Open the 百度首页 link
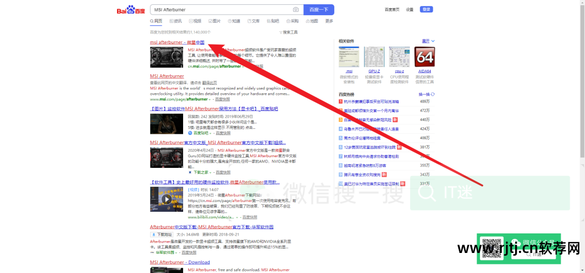Image resolution: width=585 pixels, height=273 pixels. point(392,10)
